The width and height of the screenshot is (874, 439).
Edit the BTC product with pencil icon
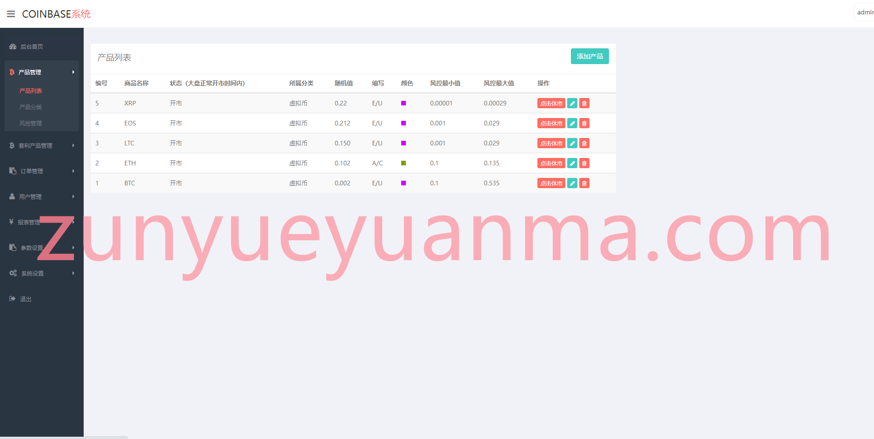[572, 183]
